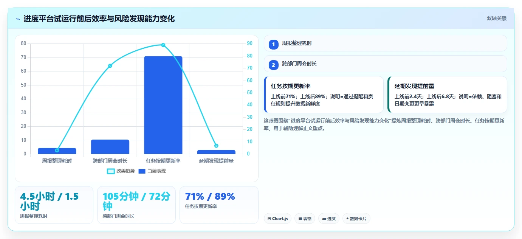The image size is (522, 239).
Task: Click the 周报整理耗时 x-axis label
Action: point(57,161)
